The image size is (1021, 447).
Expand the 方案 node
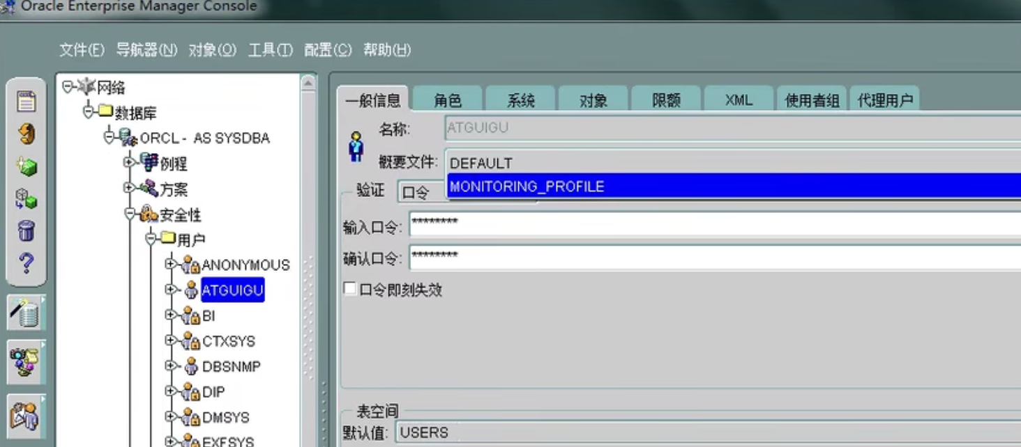pyautogui.click(x=129, y=187)
